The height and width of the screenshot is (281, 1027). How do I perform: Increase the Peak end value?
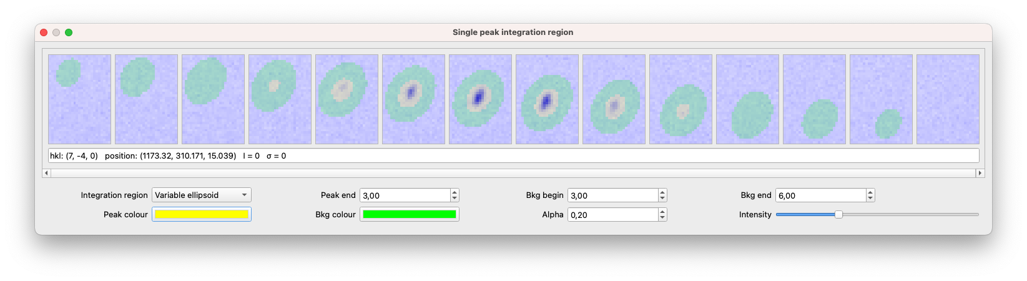tap(455, 192)
